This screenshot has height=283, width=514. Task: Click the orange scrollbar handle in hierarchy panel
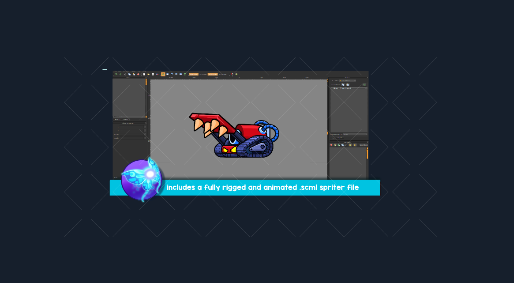click(x=367, y=153)
